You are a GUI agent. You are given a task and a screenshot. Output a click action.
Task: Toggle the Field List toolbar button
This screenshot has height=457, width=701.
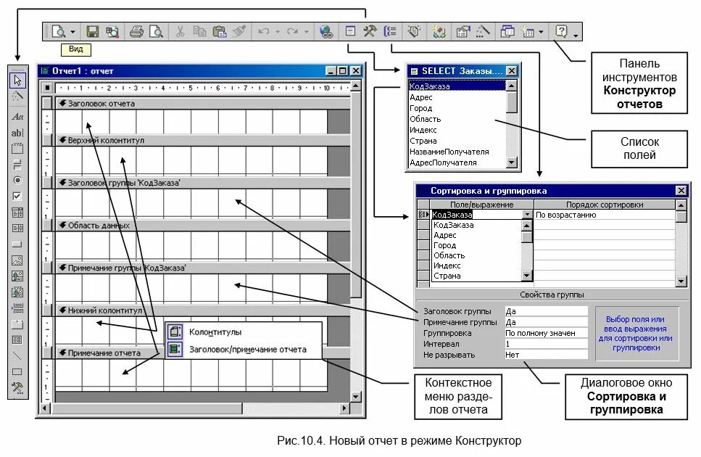click(x=351, y=32)
